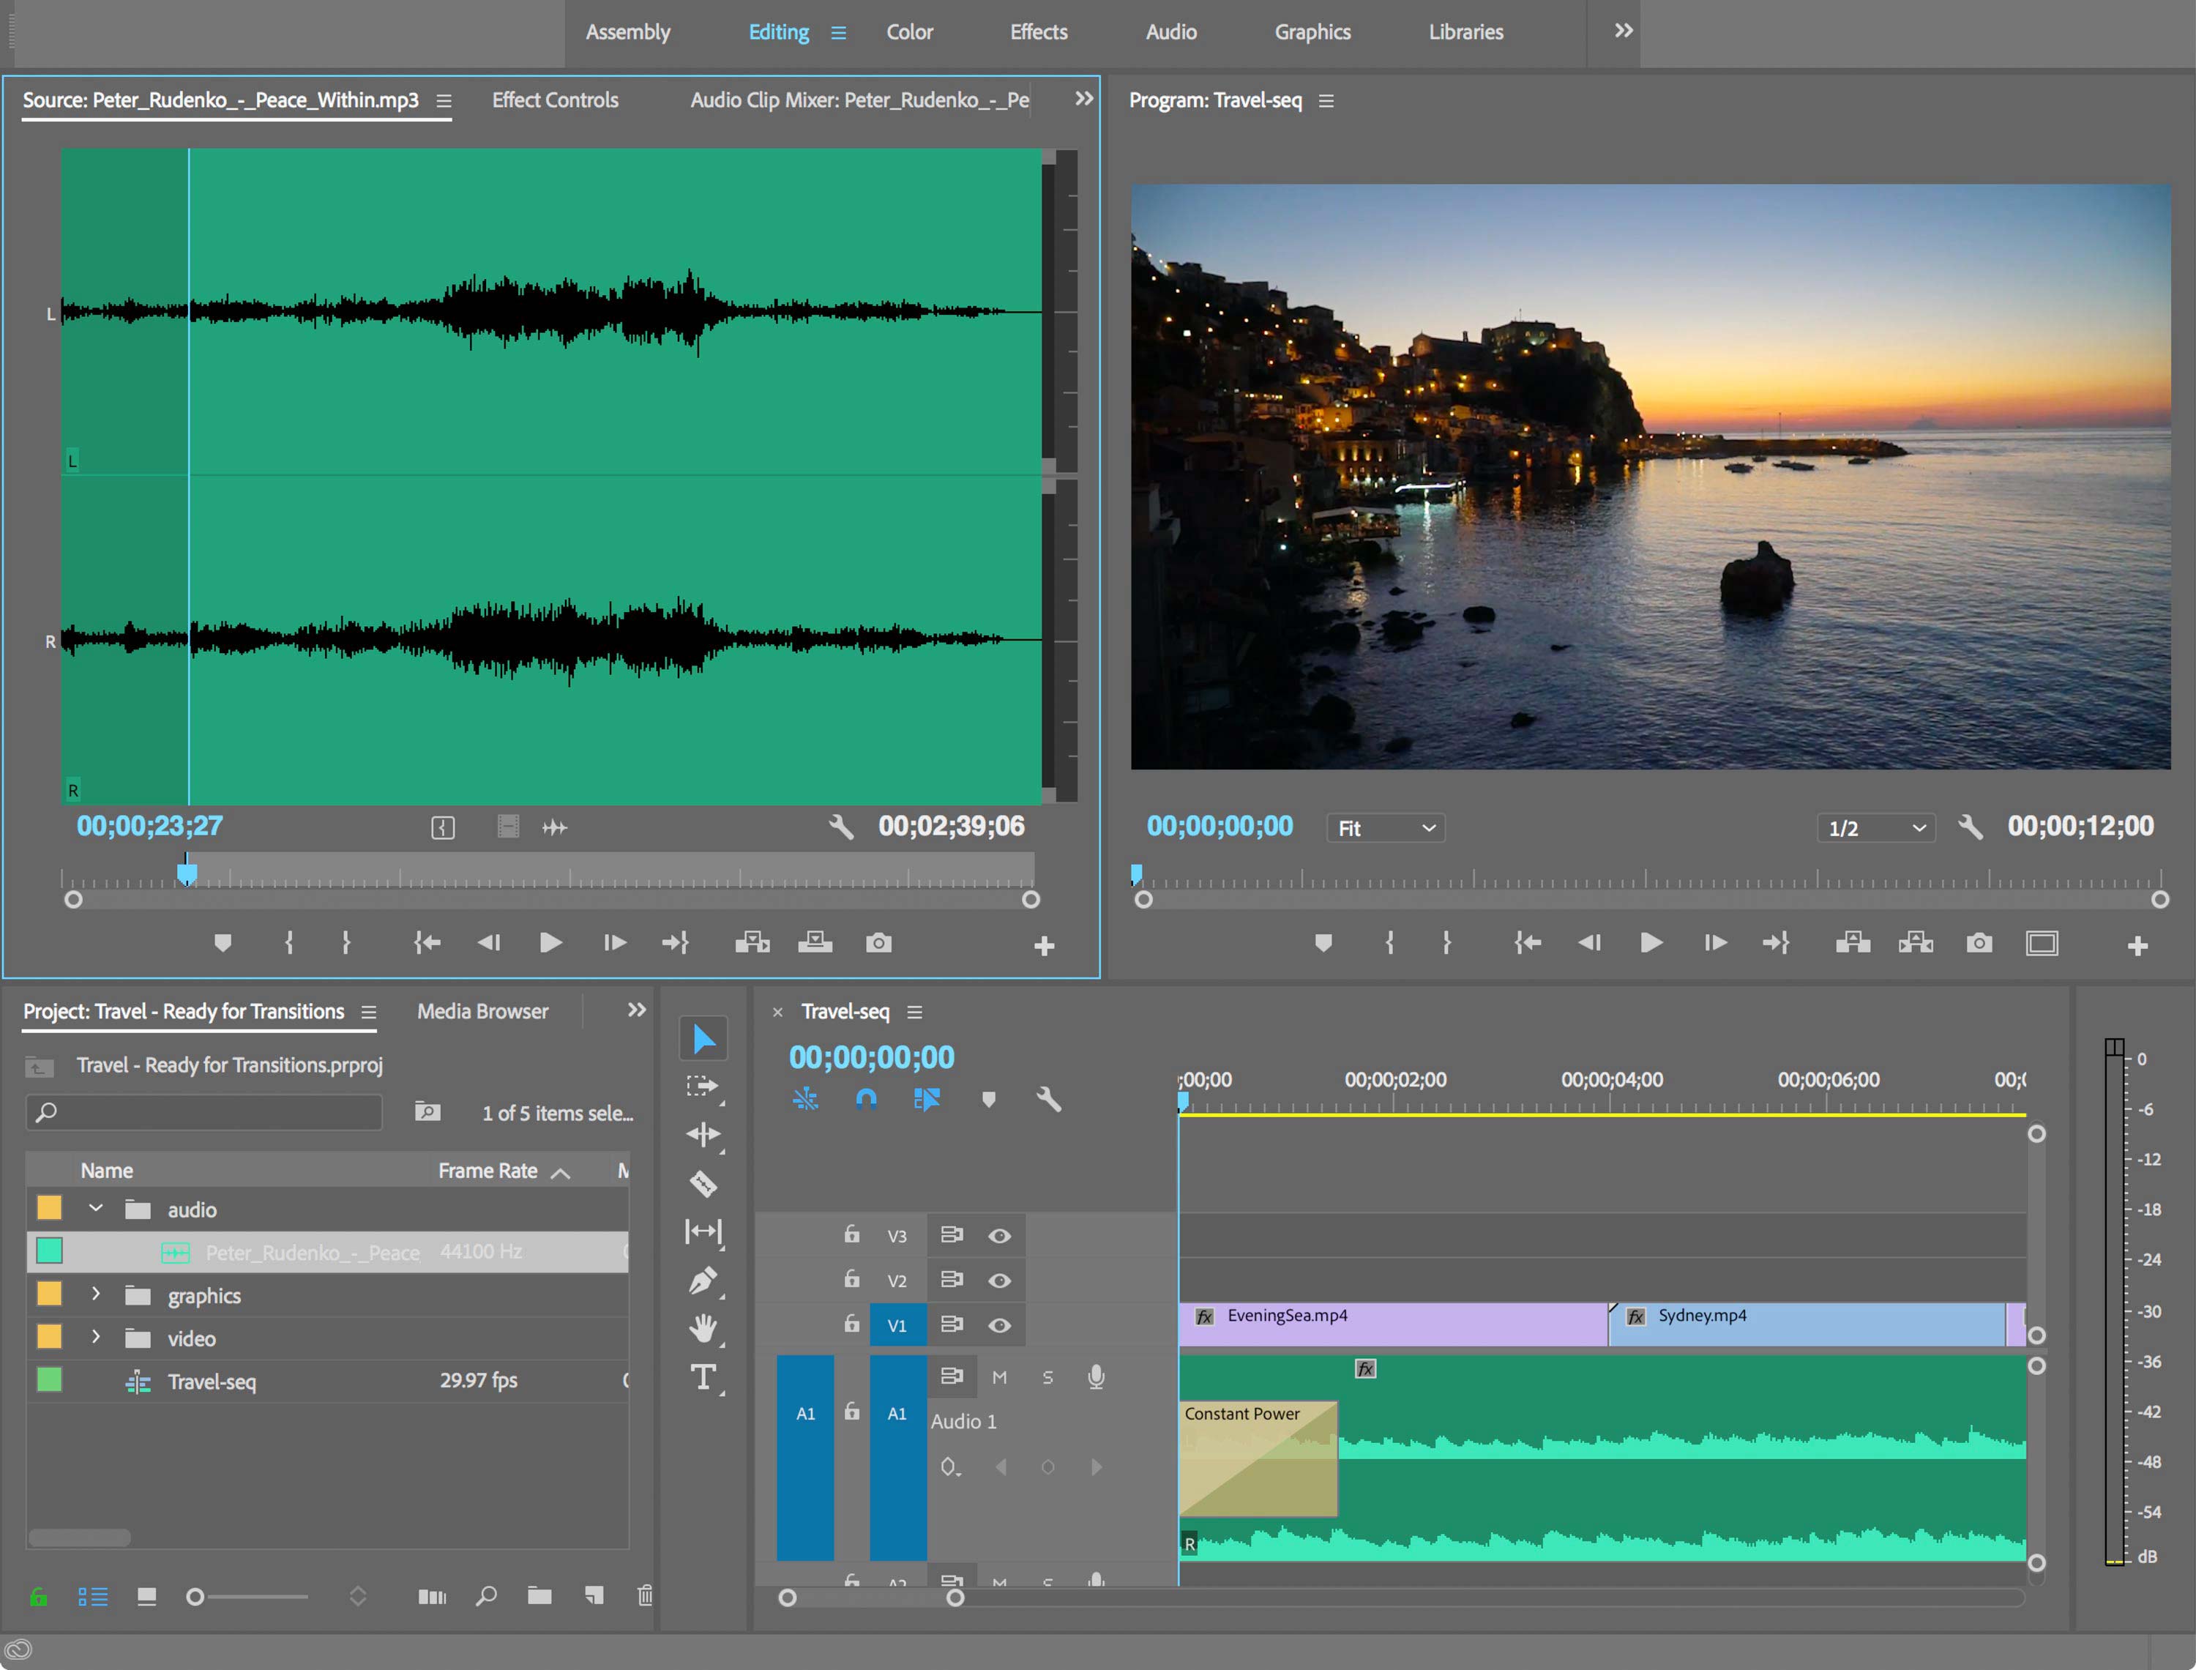Viewport: 2196px width, 1670px height.
Task: Hide the V2 track output
Action: [998, 1281]
